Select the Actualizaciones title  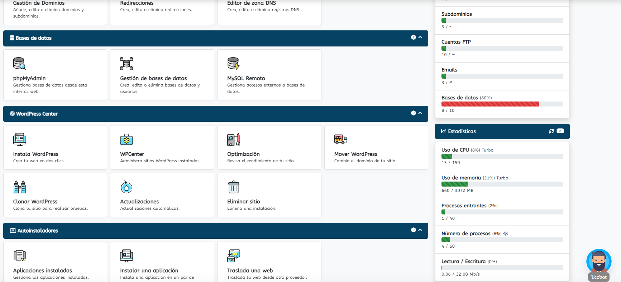click(x=139, y=202)
